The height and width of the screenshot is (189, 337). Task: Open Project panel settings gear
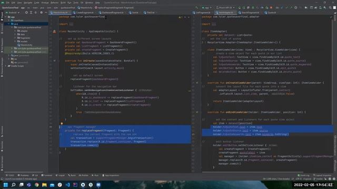point(41,13)
